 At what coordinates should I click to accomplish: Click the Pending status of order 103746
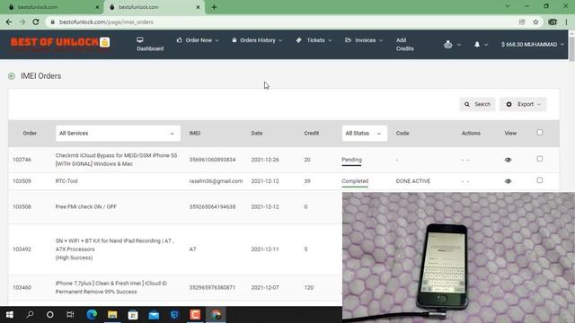pyautogui.click(x=351, y=160)
